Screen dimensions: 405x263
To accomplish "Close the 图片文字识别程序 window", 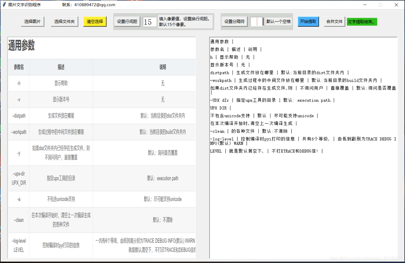I will pyautogui.click(x=396, y=5).
